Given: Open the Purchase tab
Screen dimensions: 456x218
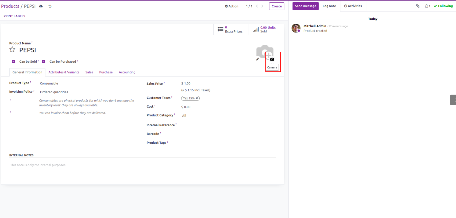Looking at the screenshot, I should (x=106, y=72).
